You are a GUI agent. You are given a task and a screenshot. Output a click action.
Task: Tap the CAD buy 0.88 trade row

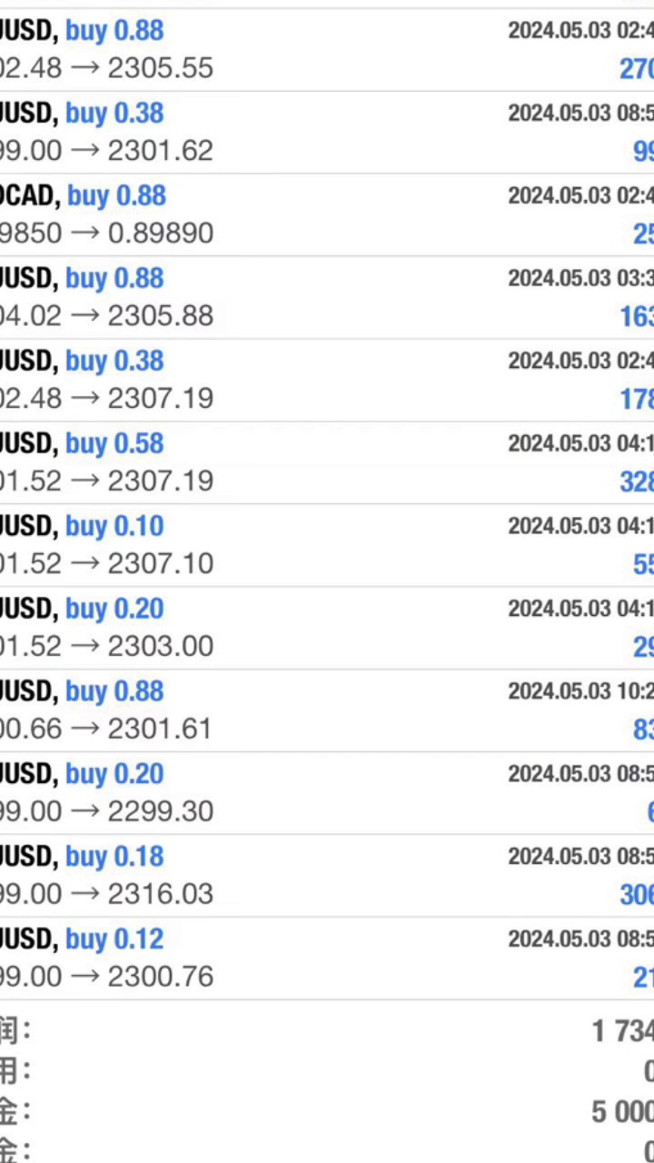point(327,215)
